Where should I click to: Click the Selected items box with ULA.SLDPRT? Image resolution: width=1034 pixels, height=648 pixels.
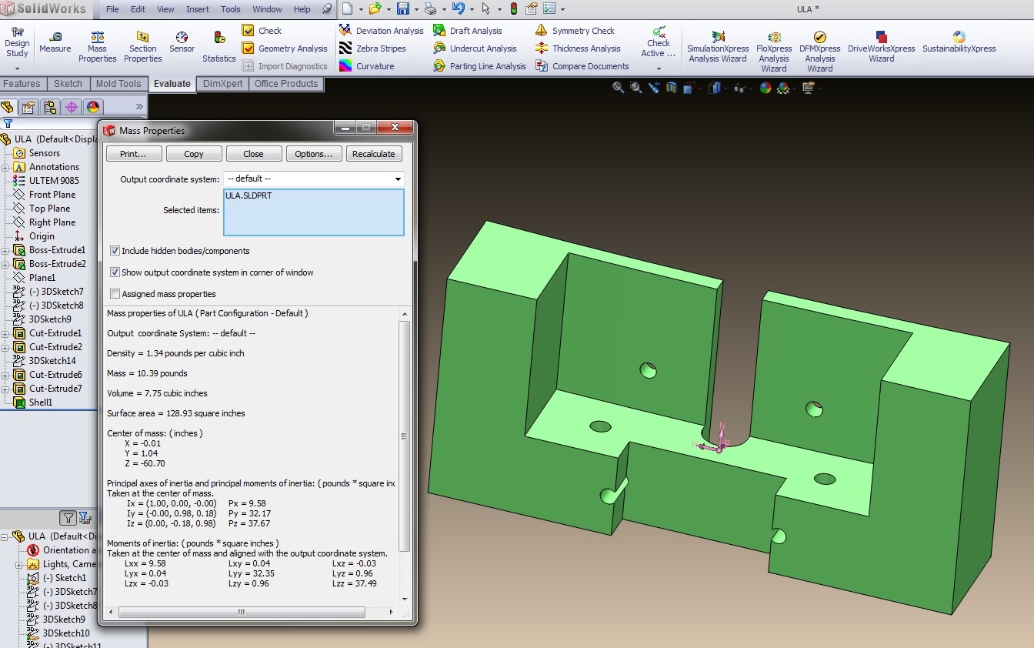click(x=314, y=212)
